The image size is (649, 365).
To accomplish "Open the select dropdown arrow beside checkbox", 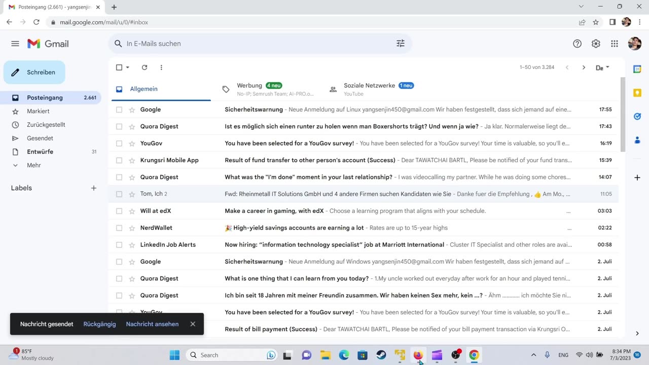I will [x=128, y=67].
